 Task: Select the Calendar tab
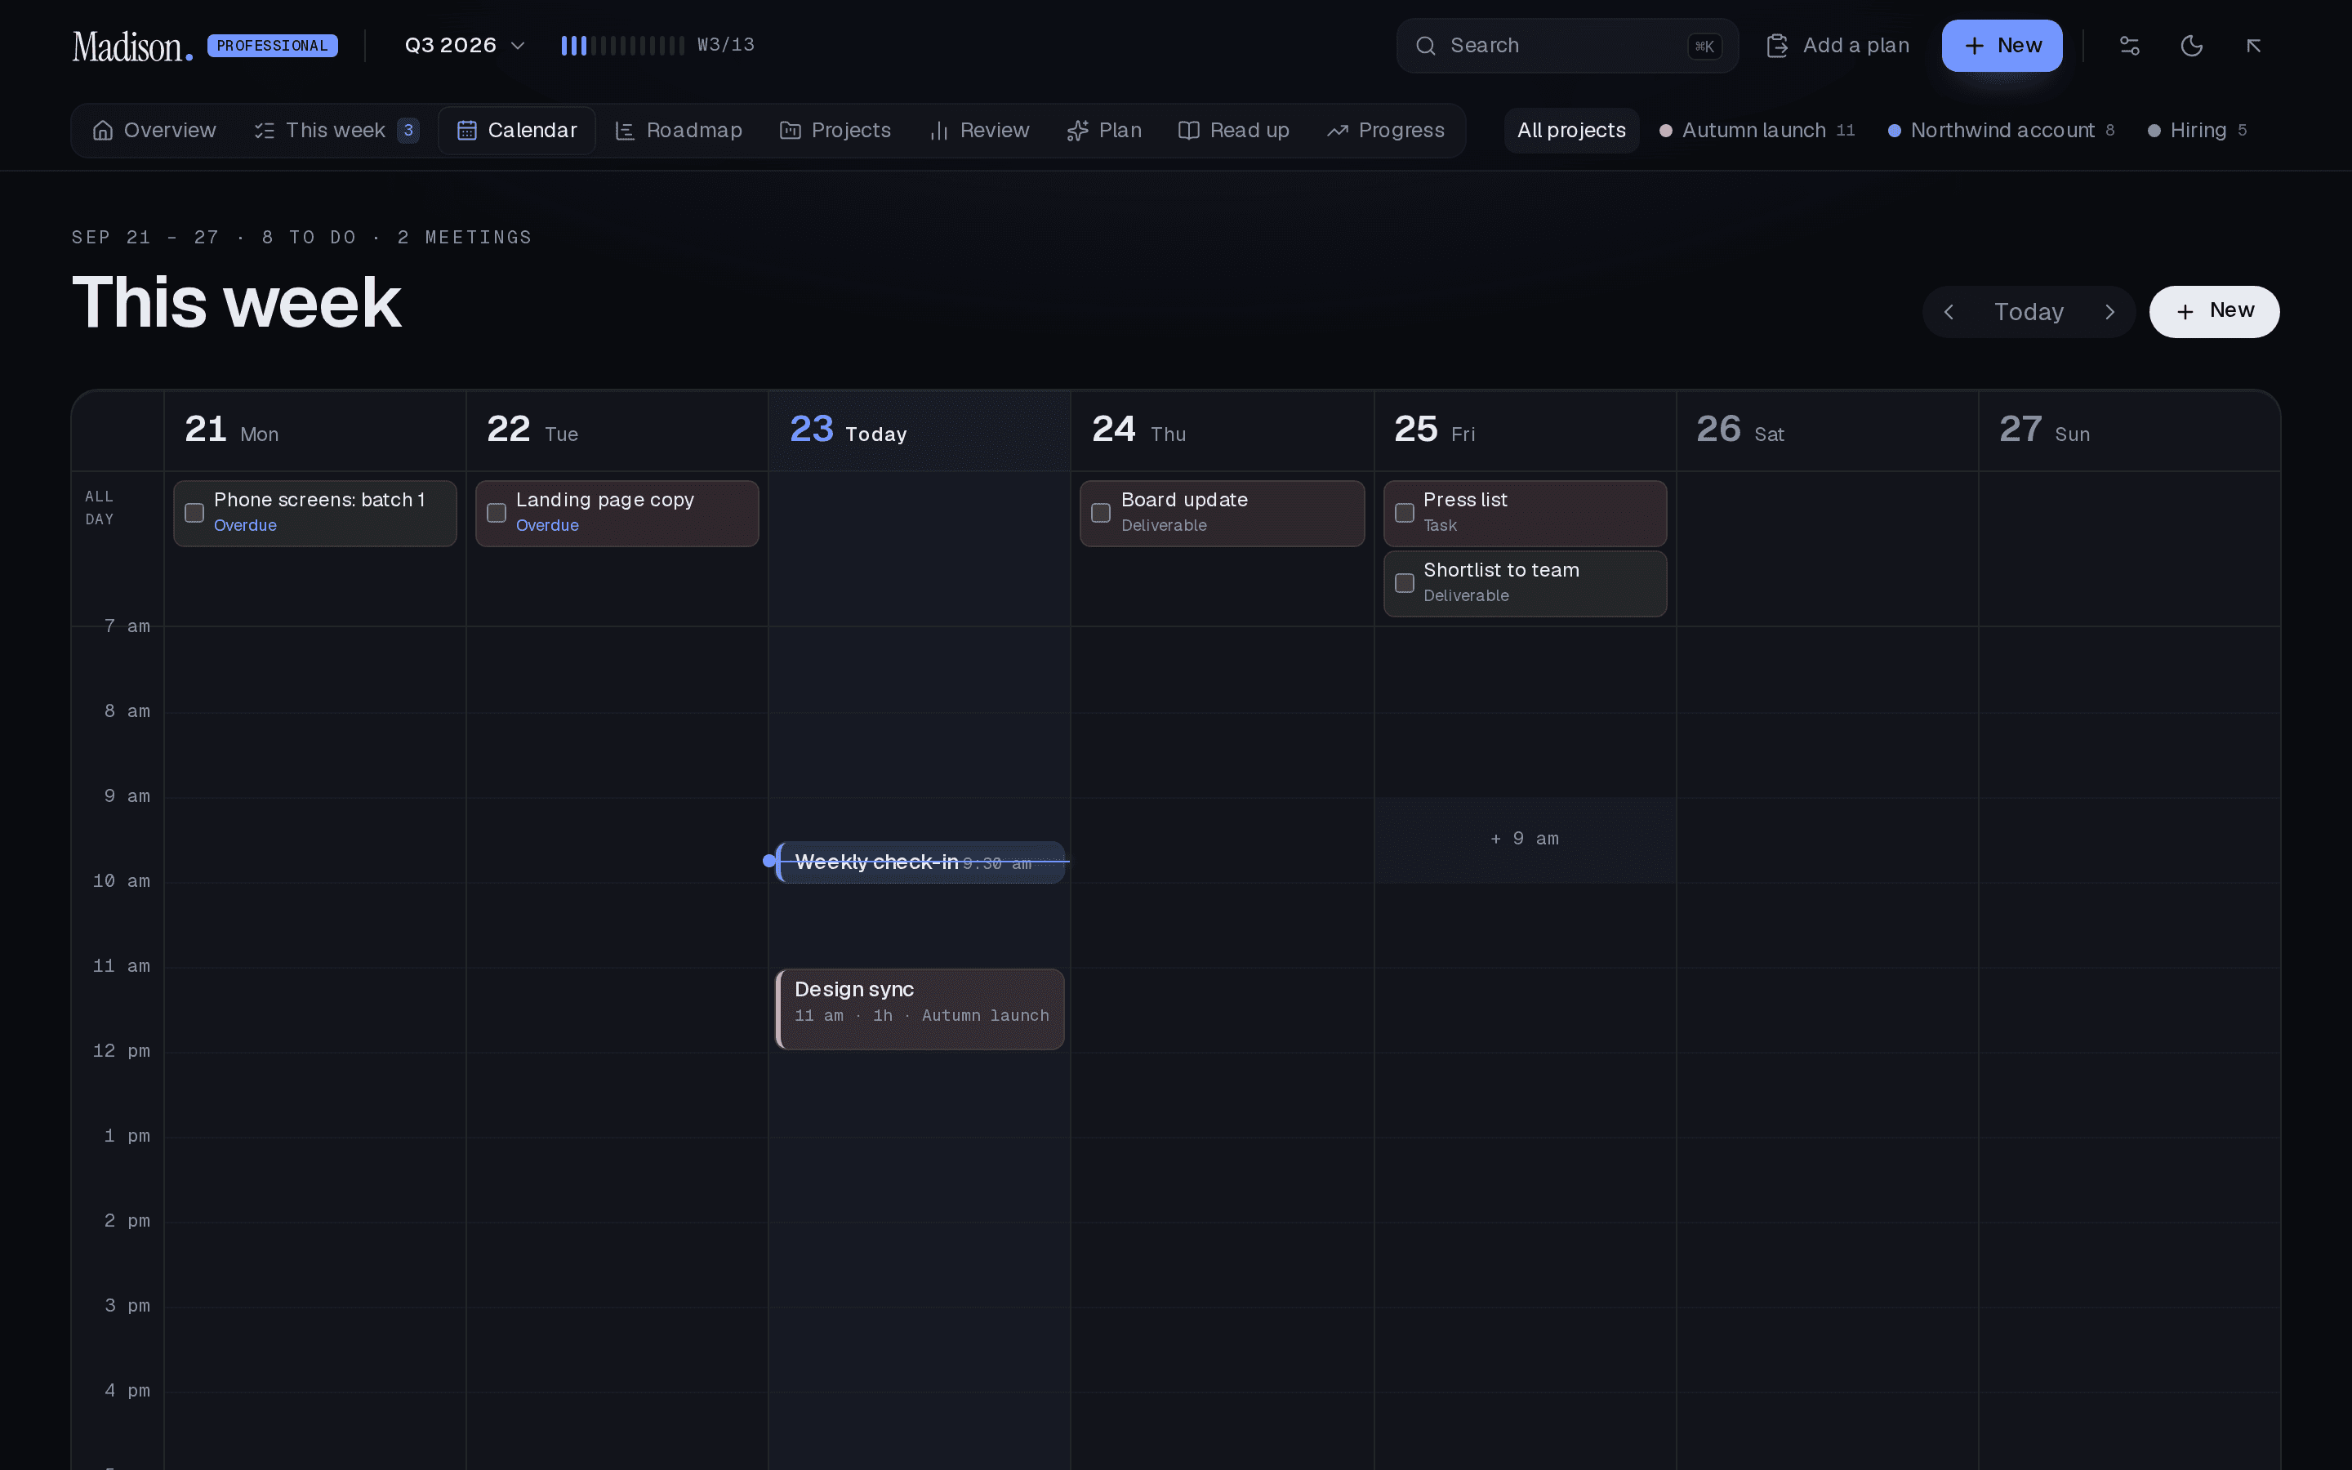[517, 131]
